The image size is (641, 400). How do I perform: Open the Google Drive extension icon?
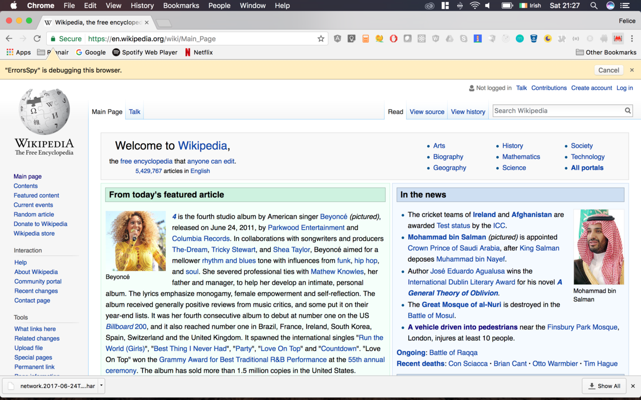[450, 38]
